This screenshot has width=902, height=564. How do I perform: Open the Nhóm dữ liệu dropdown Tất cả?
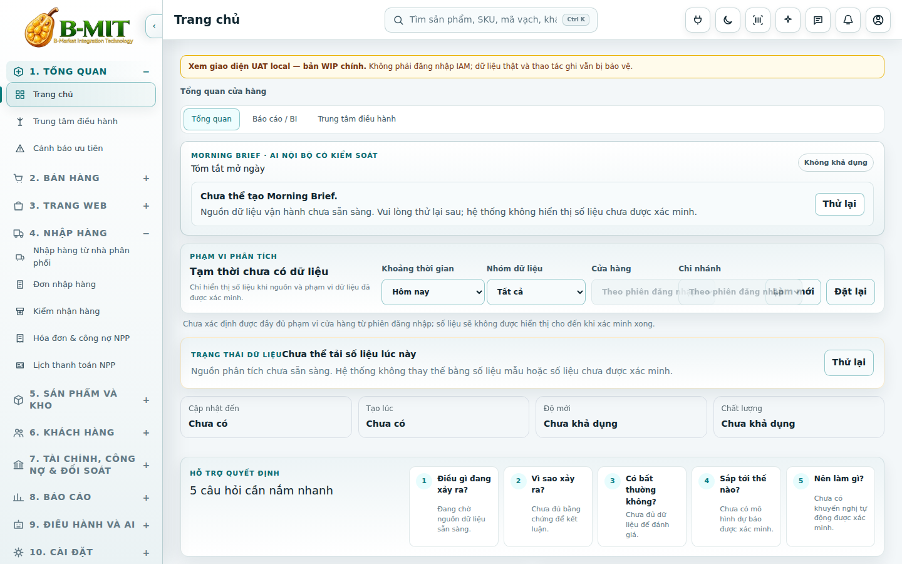pyautogui.click(x=536, y=292)
